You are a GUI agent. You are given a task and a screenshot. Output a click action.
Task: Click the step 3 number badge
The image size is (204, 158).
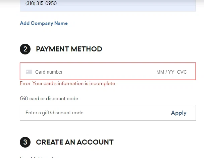(x=25, y=142)
